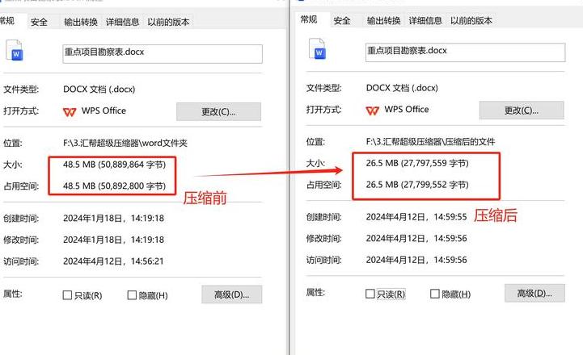
Task: Click location path ending word文件夹
Action: (x=125, y=143)
